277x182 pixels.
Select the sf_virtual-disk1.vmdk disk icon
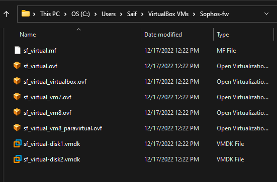[18, 143]
